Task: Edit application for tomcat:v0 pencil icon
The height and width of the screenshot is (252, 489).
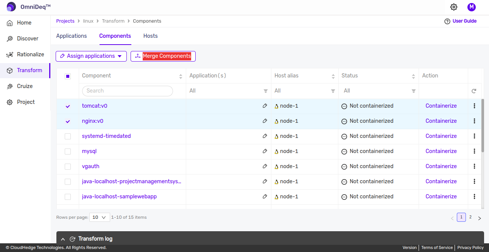Action: [x=265, y=106]
